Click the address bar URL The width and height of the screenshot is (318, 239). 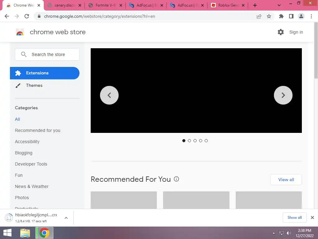(99, 16)
